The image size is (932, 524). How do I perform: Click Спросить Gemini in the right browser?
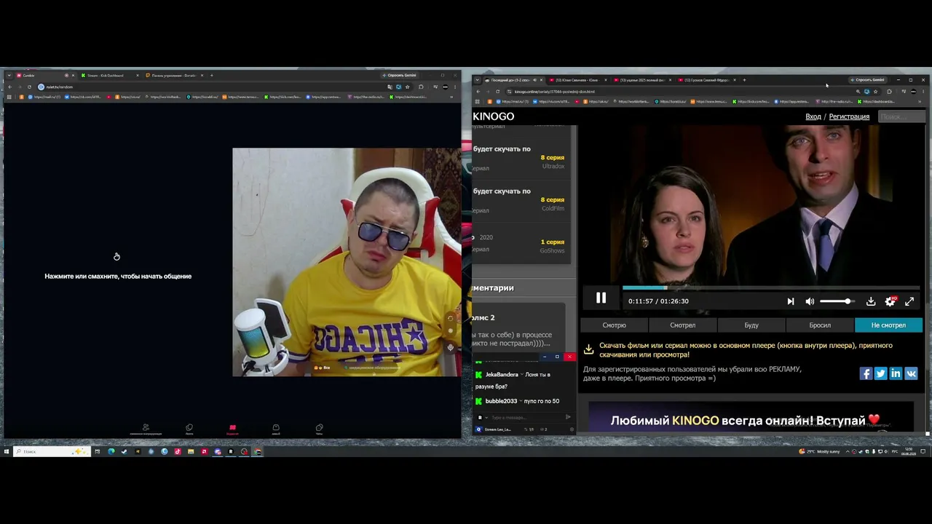click(x=868, y=80)
